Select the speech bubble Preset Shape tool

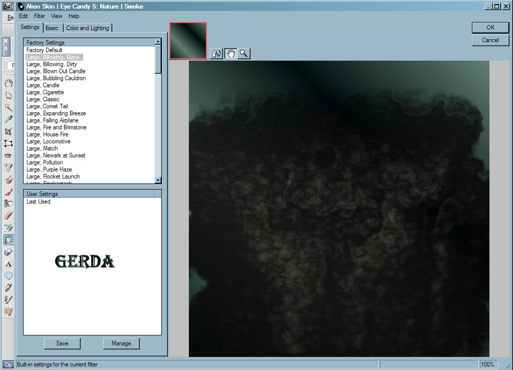(9, 276)
